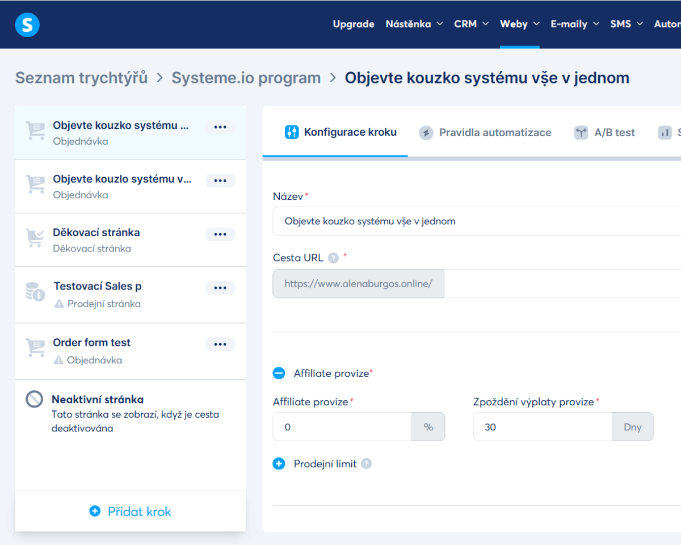Expand the Prodejní limit section
The height and width of the screenshot is (545, 681).
[279, 464]
